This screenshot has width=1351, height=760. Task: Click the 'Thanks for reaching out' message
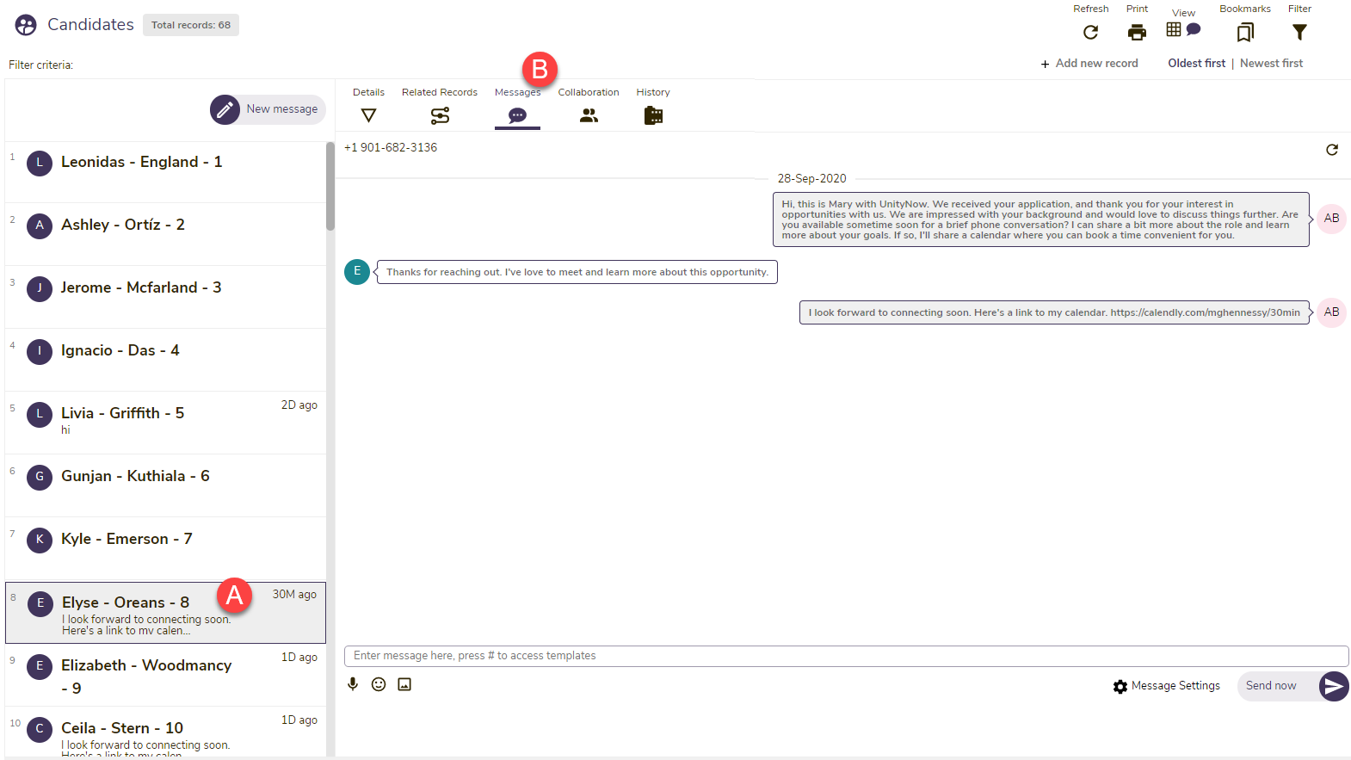pos(577,272)
